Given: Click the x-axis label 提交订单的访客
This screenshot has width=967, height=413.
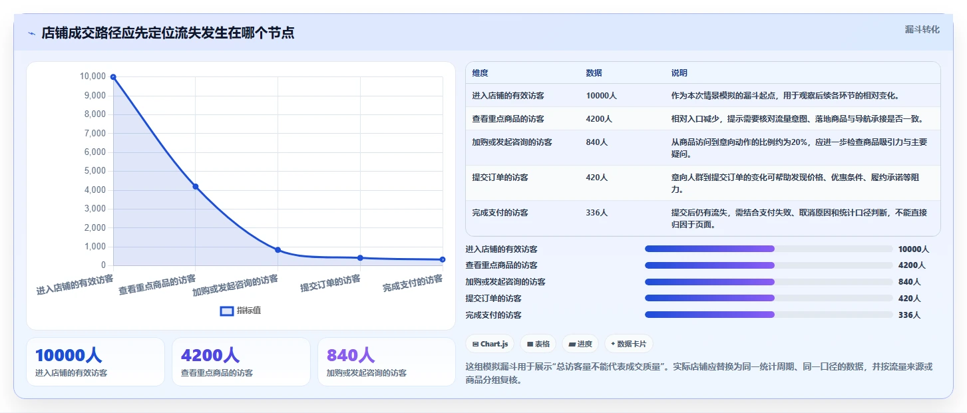Looking at the screenshot, I should (331, 284).
